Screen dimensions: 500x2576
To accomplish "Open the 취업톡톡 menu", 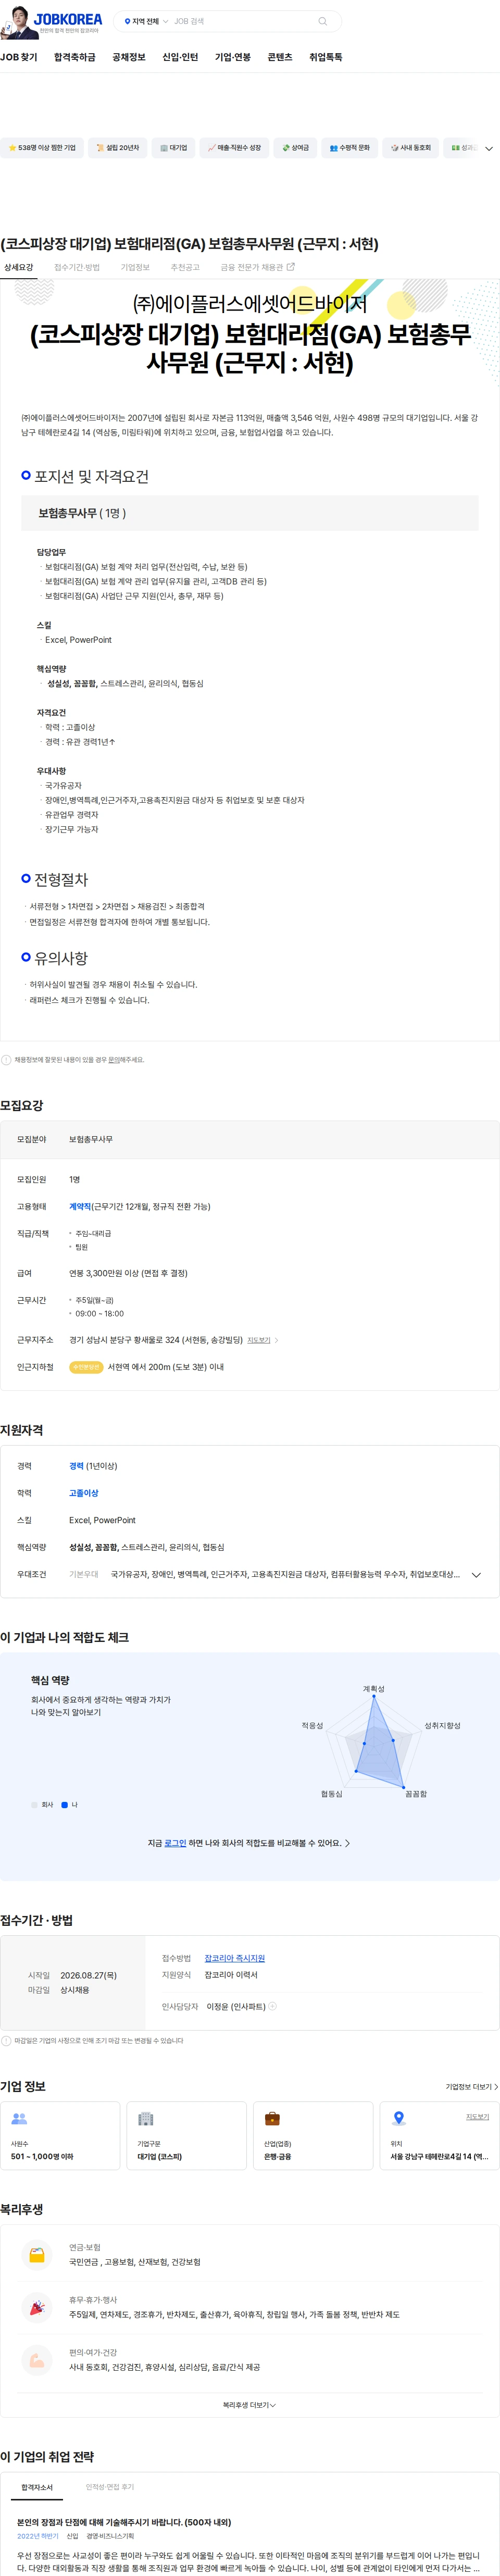I will click(325, 58).
